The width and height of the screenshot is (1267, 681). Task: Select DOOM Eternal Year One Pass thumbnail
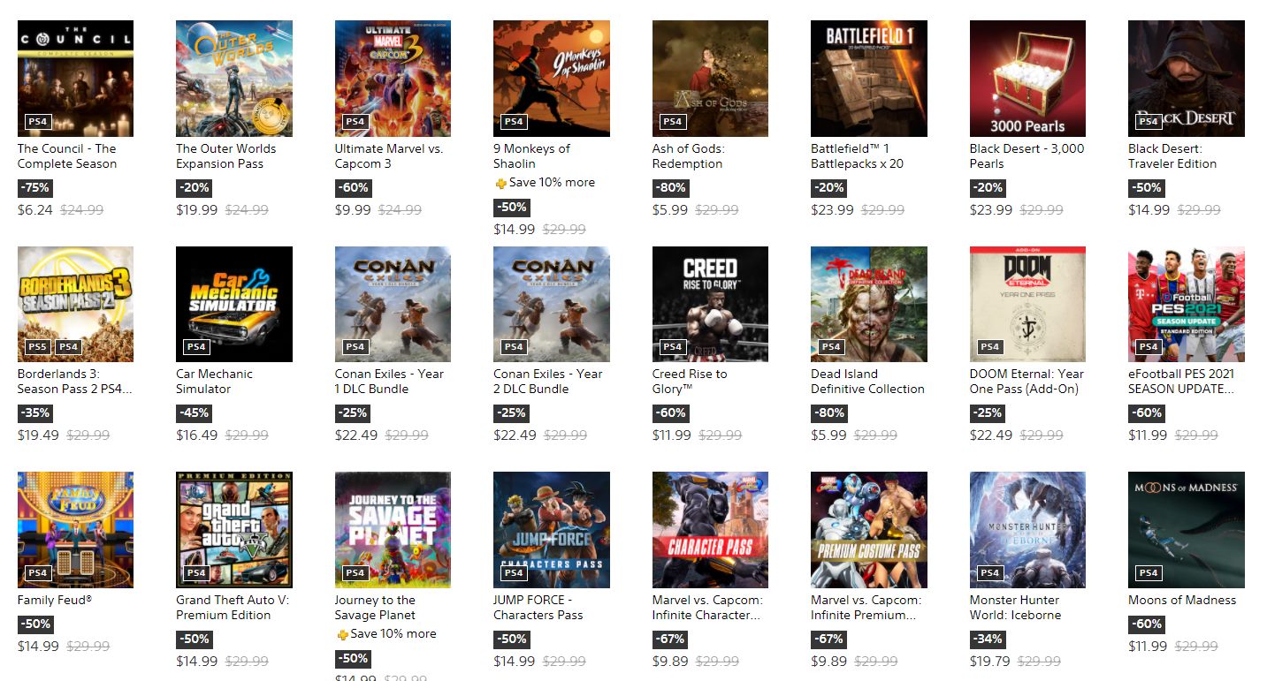pos(1027,304)
